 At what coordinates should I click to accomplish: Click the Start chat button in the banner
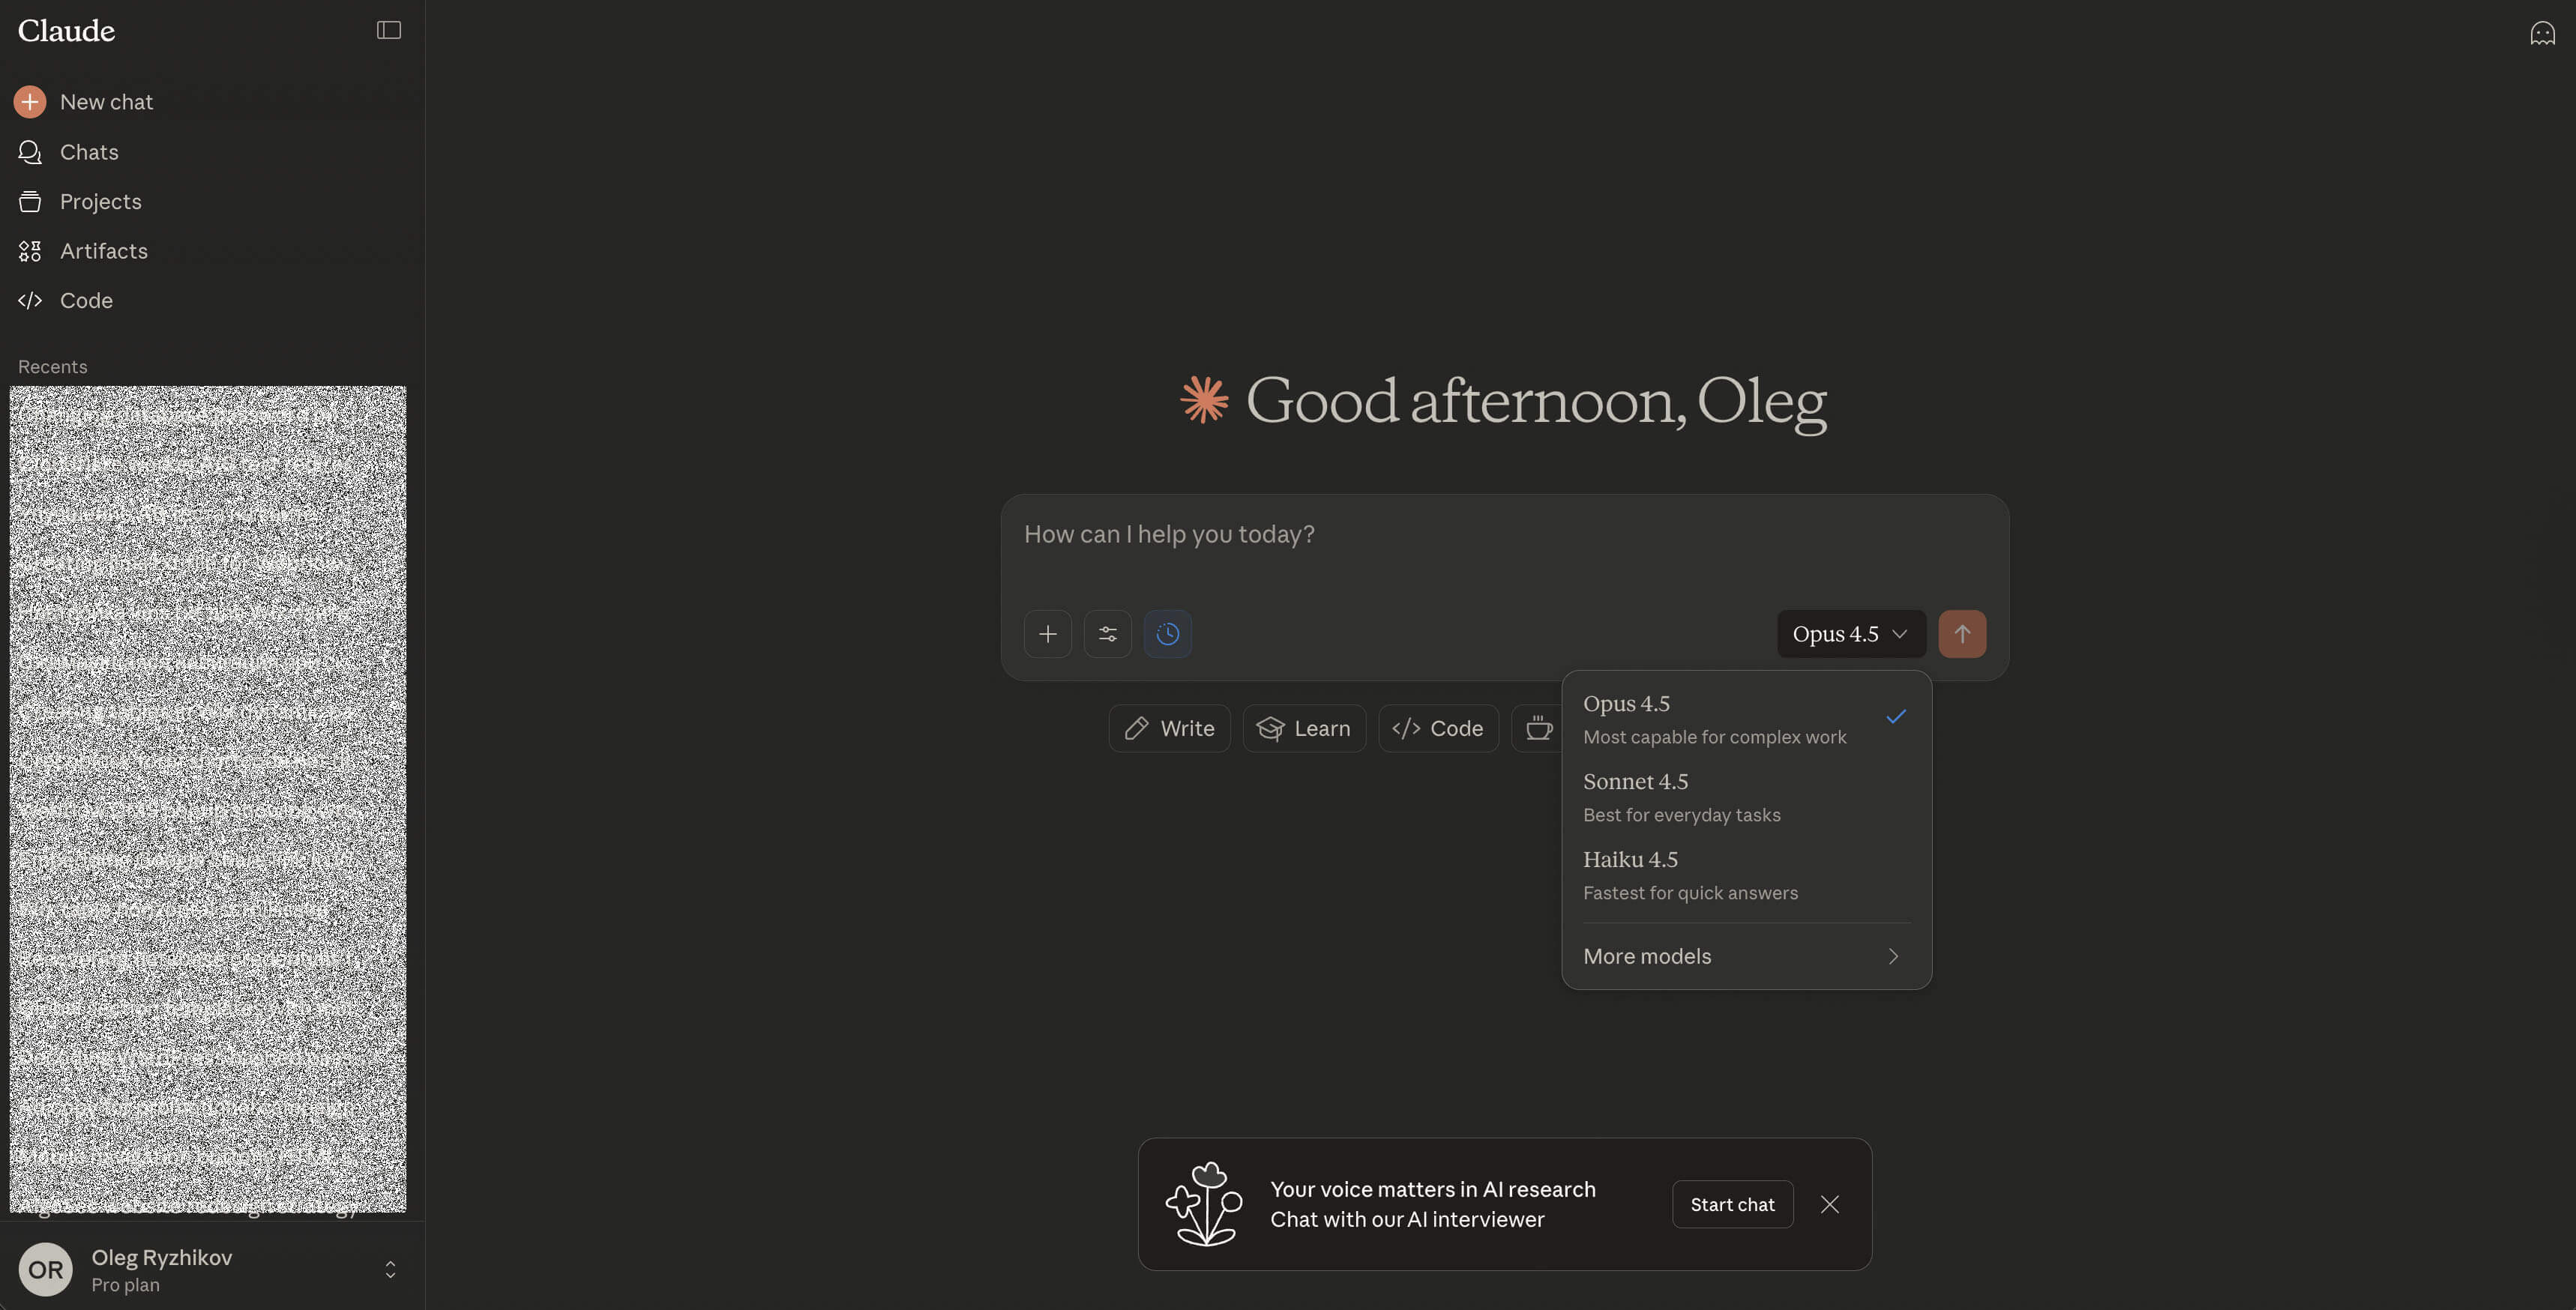1732,1204
